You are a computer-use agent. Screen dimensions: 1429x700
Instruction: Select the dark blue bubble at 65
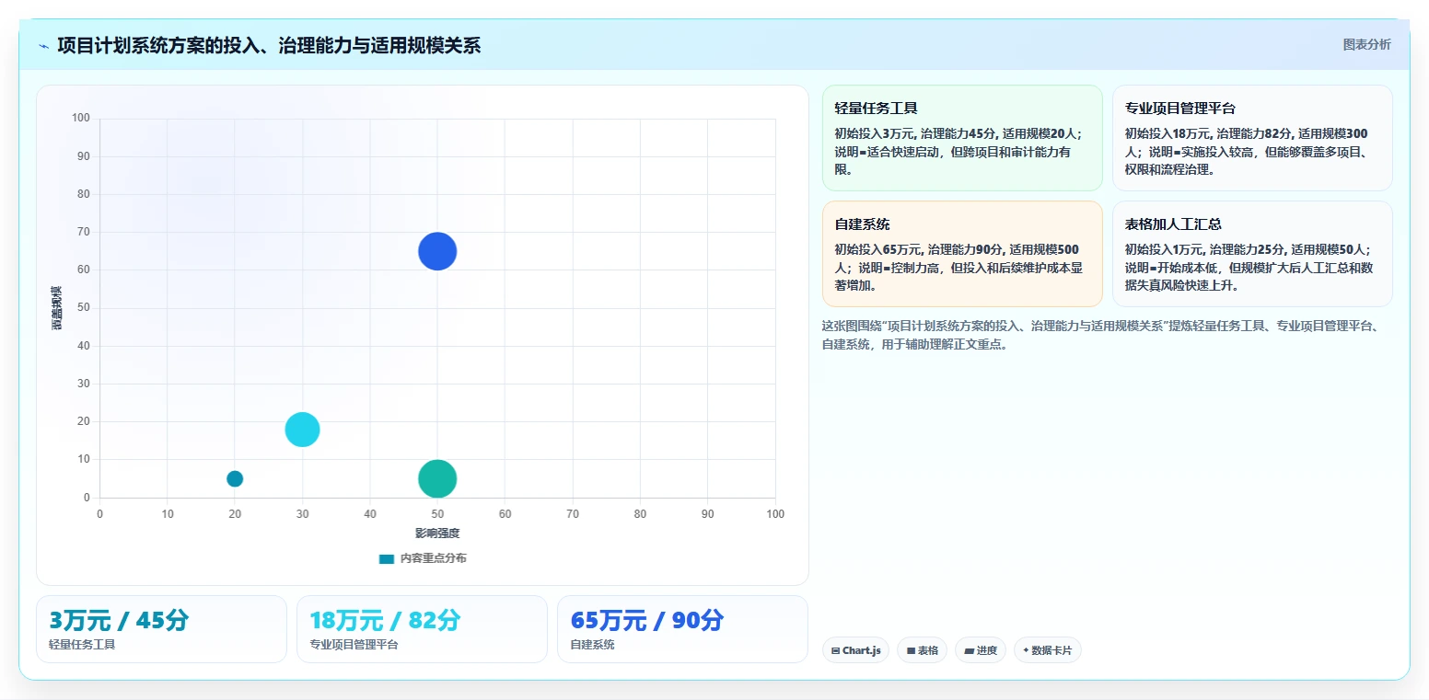pos(437,251)
